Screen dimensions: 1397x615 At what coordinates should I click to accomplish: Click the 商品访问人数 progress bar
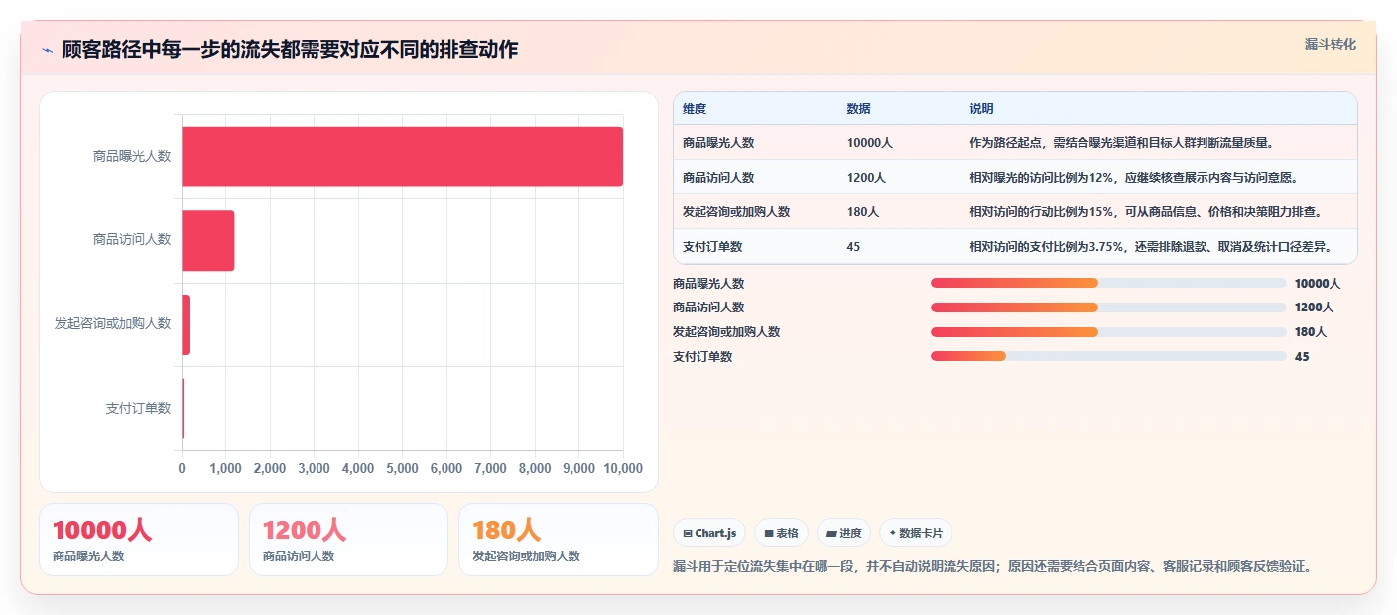click(1108, 307)
